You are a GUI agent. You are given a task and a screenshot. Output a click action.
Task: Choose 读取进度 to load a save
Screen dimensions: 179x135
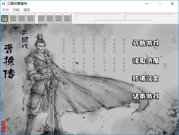146,61
